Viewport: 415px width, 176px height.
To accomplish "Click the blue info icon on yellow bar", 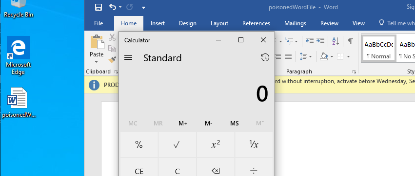I will (94, 85).
